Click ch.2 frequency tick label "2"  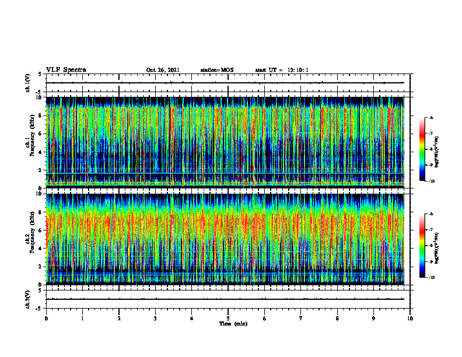point(40,267)
